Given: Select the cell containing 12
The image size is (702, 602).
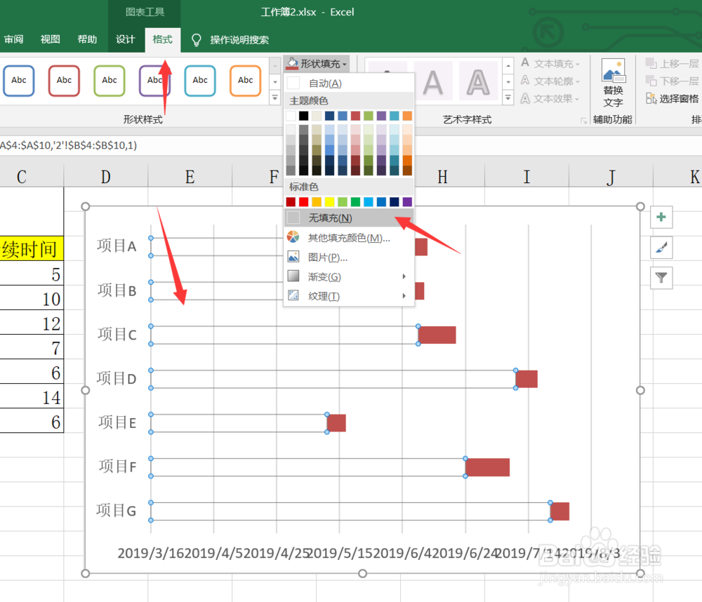Looking at the screenshot, I should (x=32, y=323).
